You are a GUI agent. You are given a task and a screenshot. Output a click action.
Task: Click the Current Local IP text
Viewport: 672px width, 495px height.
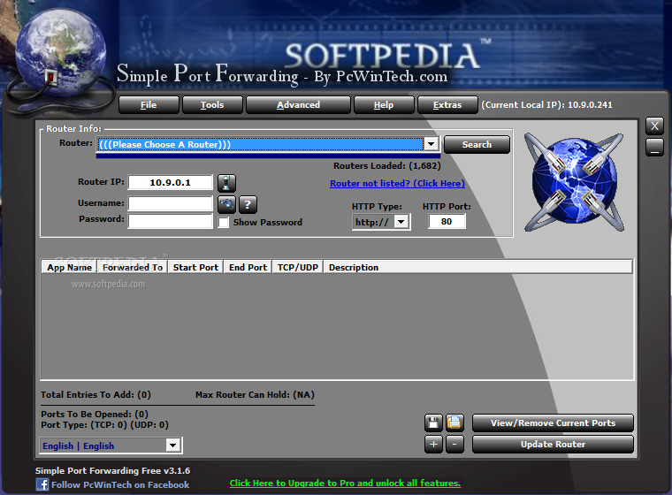[546, 105]
